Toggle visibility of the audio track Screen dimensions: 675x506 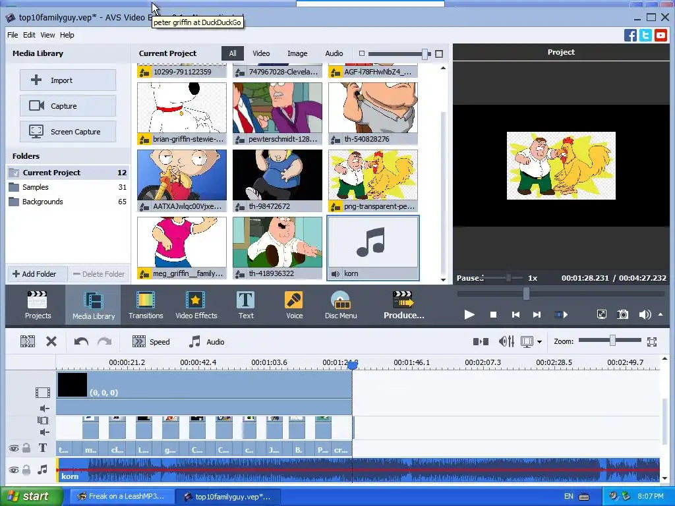(13, 470)
